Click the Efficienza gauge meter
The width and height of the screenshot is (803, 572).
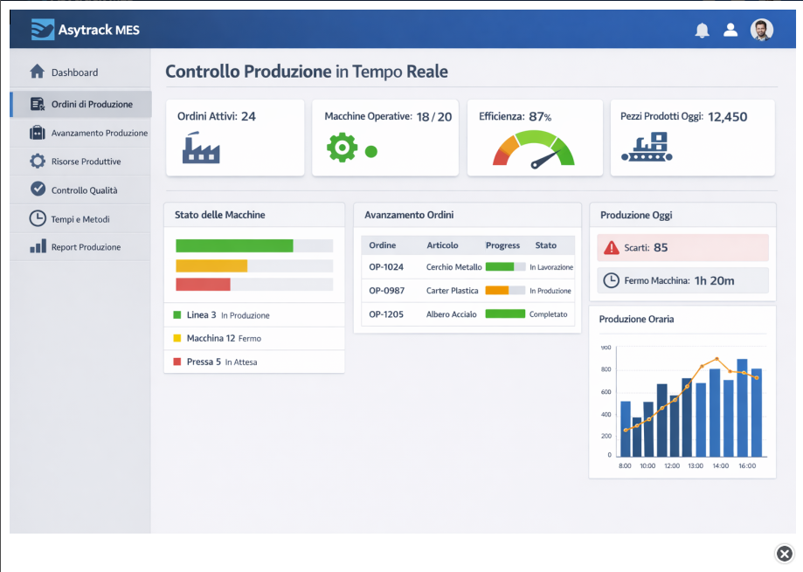pos(534,148)
